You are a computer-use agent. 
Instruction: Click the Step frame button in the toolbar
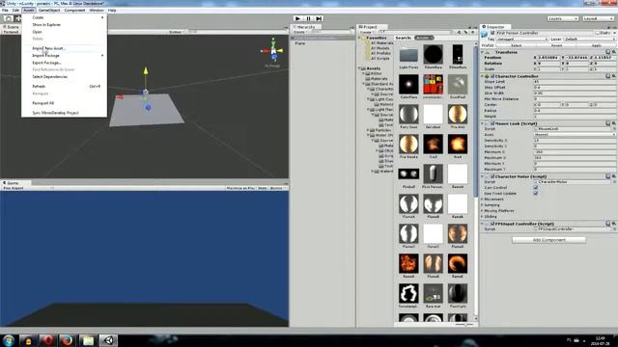[x=319, y=18]
